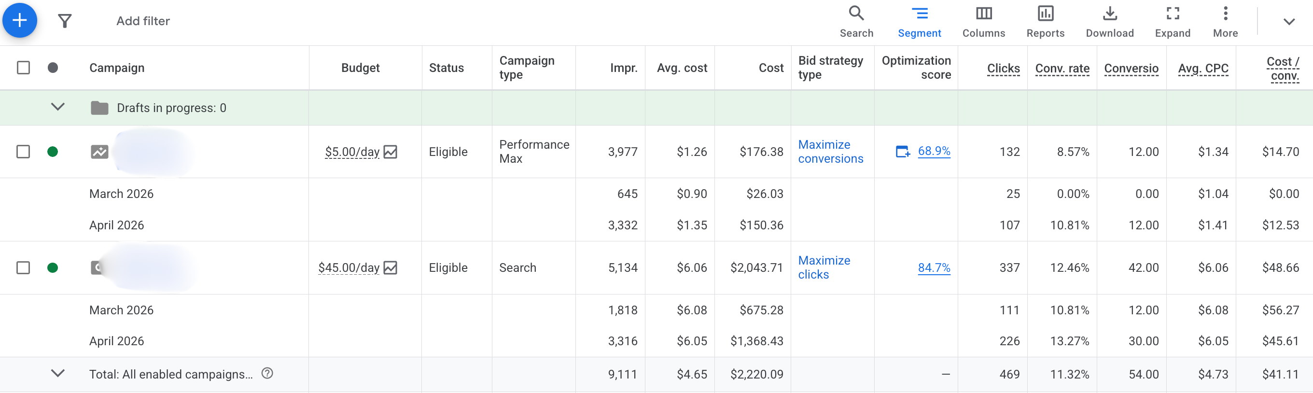Edit the $45.00/day budget

[349, 267]
